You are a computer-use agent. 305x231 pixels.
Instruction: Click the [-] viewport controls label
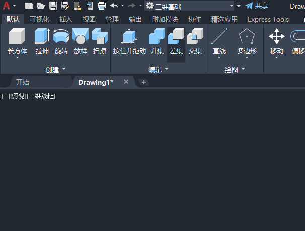pyautogui.click(x=6, y=96)
